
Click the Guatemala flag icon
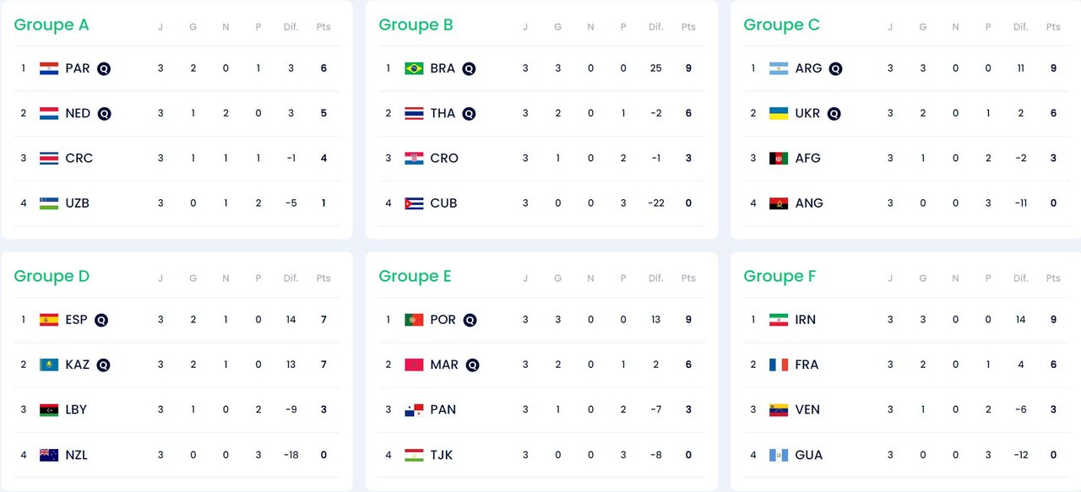[779, 455]
